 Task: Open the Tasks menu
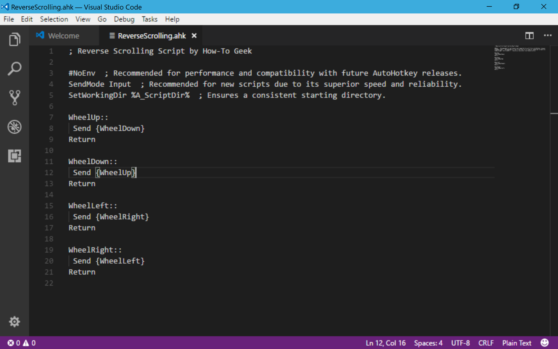coord(150,19)
